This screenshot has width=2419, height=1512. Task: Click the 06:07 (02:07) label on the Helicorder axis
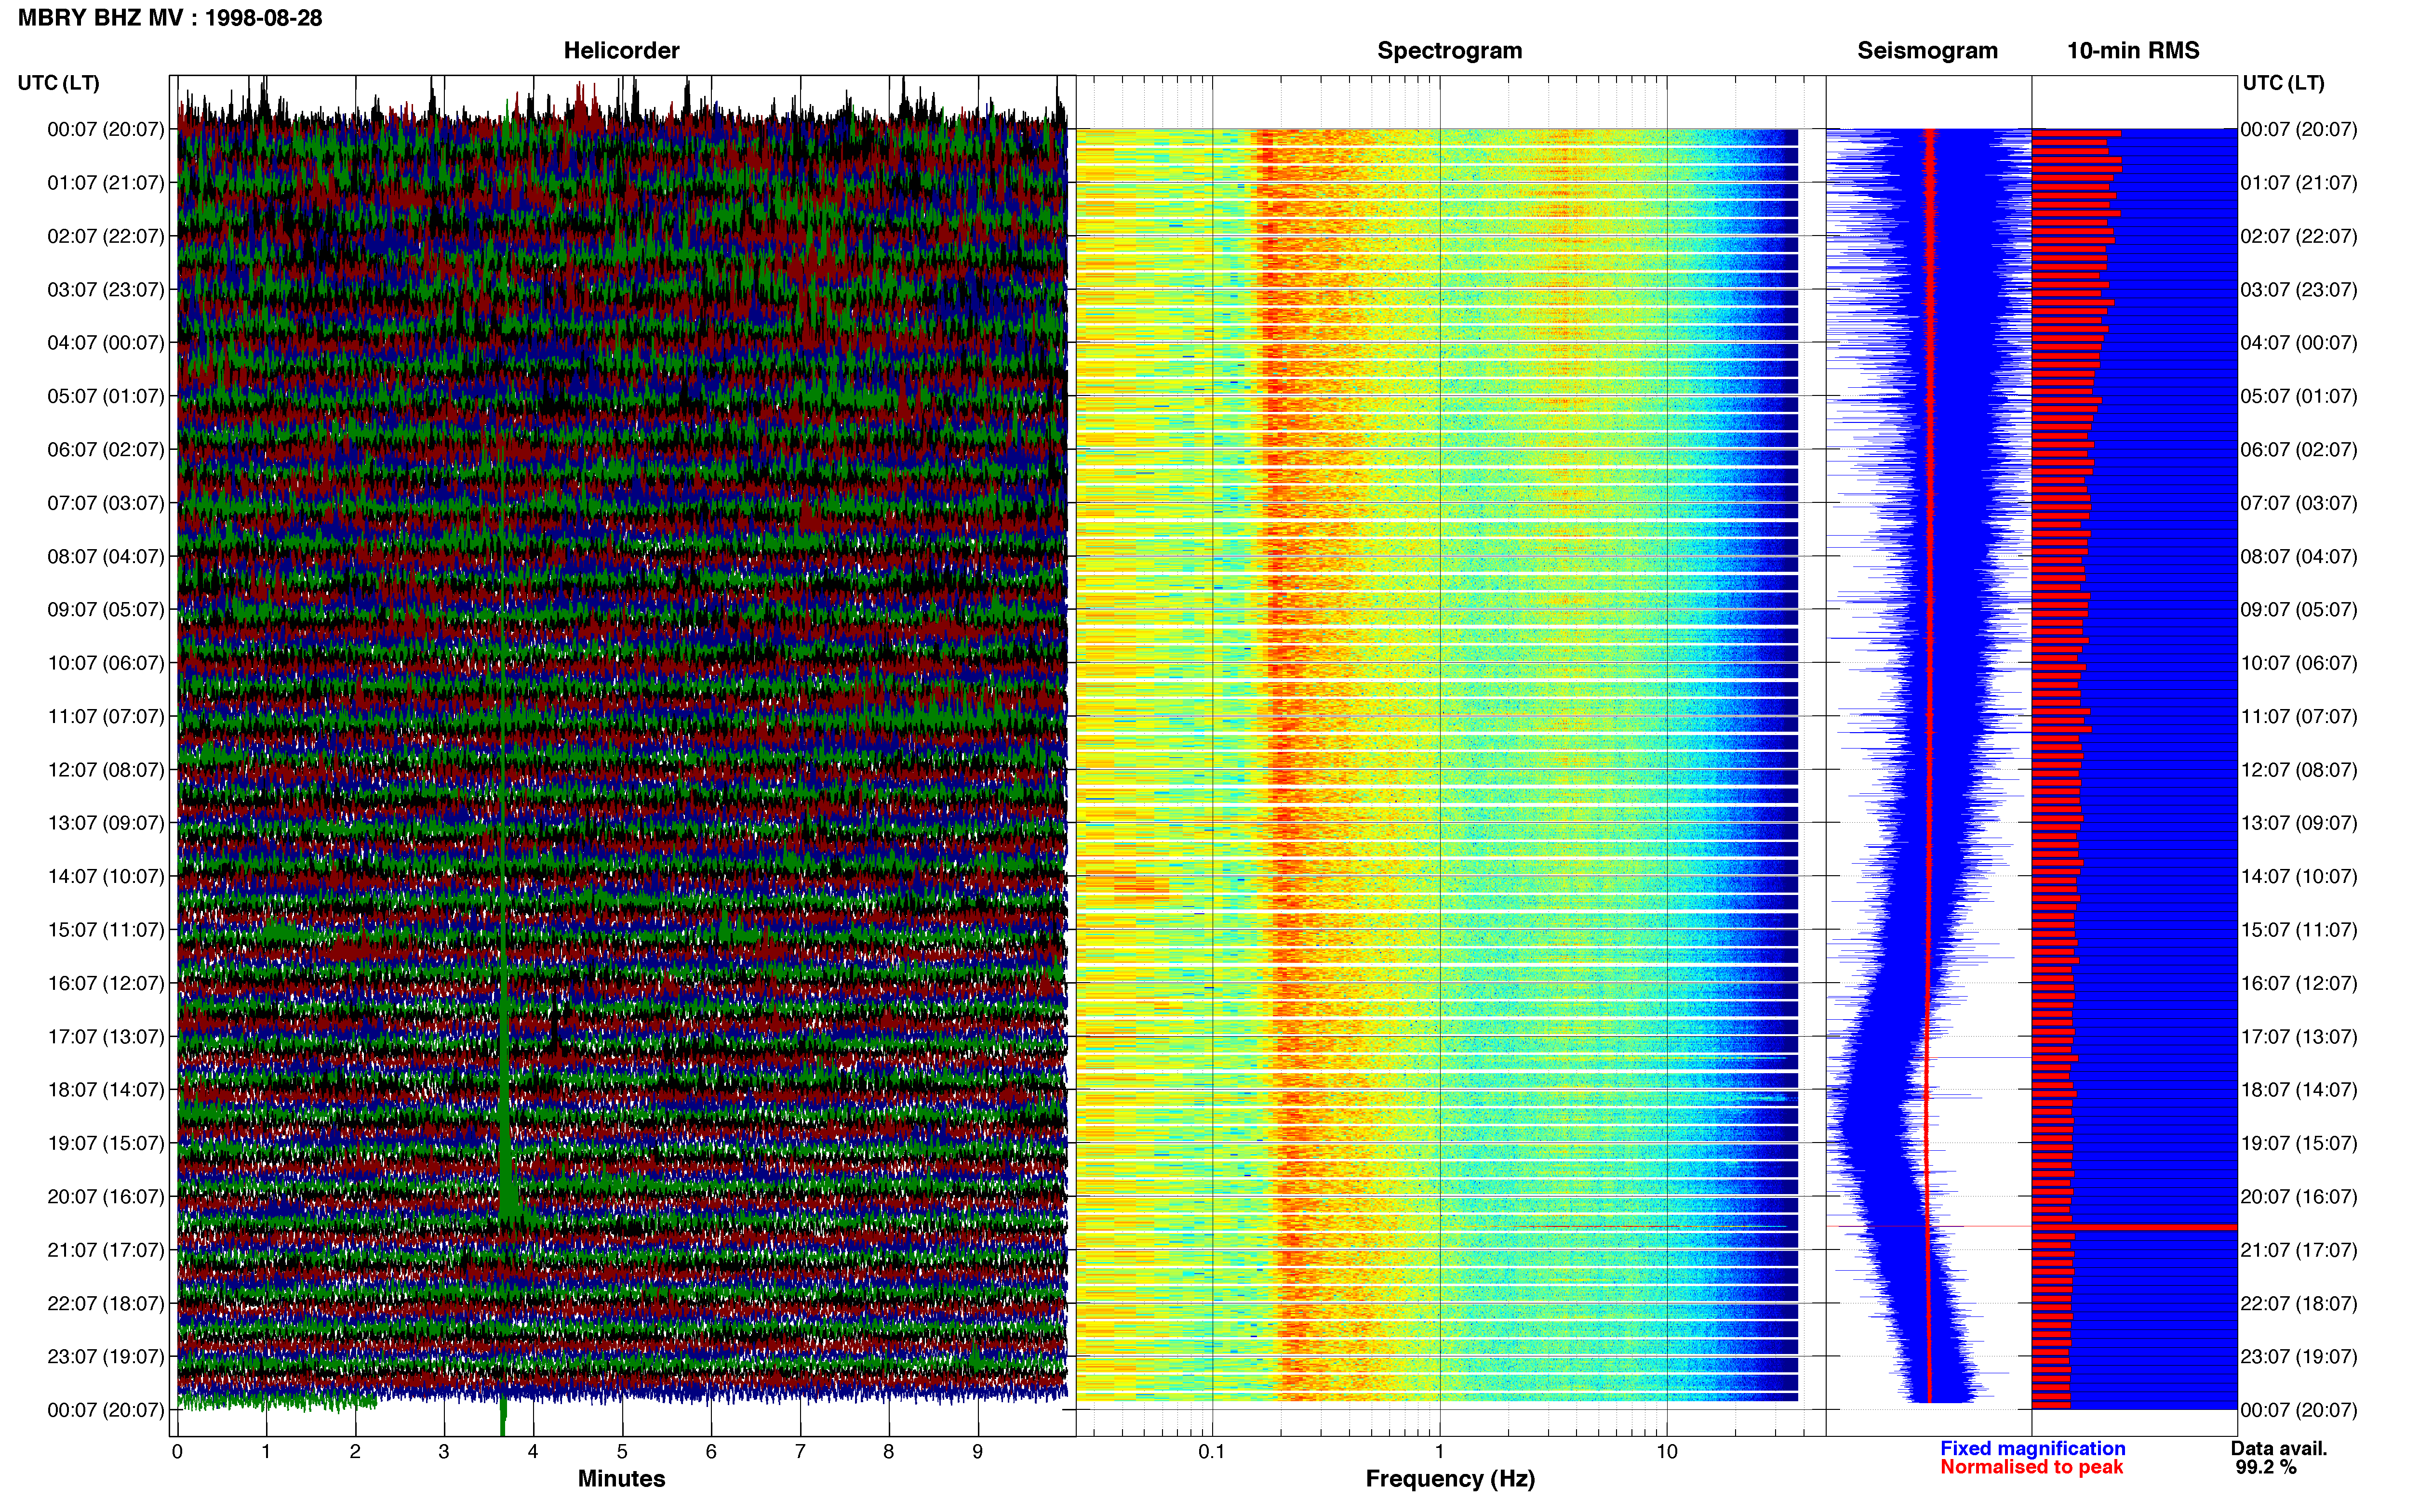(106, 450)
